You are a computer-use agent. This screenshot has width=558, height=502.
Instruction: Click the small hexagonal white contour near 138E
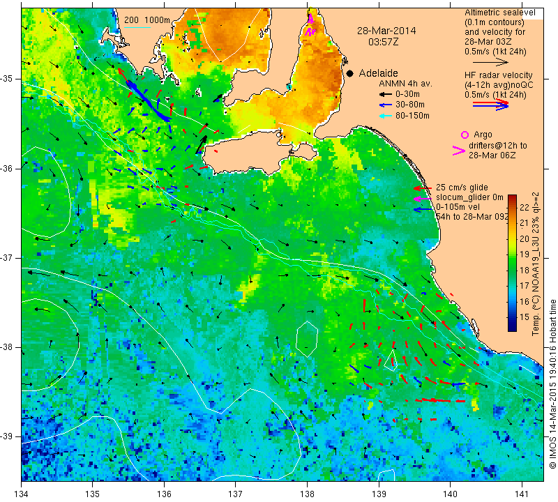(x=307, y=339)
